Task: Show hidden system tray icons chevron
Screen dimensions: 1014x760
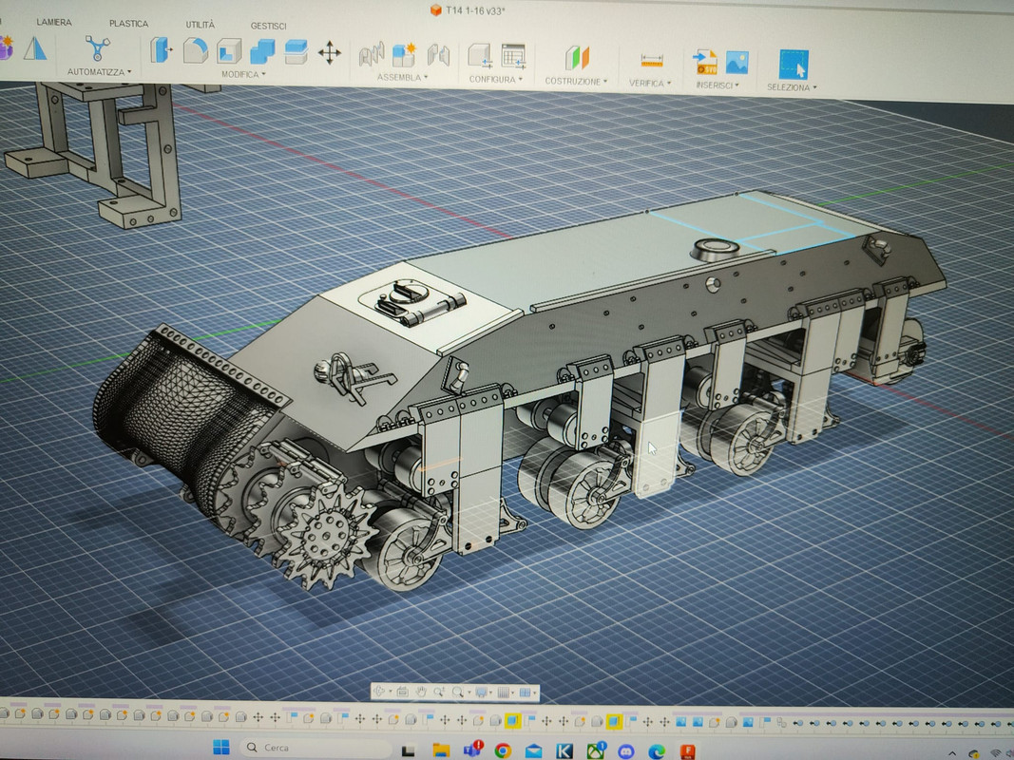Action: click(x=951, y=753)
